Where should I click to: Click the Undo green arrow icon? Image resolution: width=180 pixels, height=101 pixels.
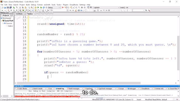(14, 7)
